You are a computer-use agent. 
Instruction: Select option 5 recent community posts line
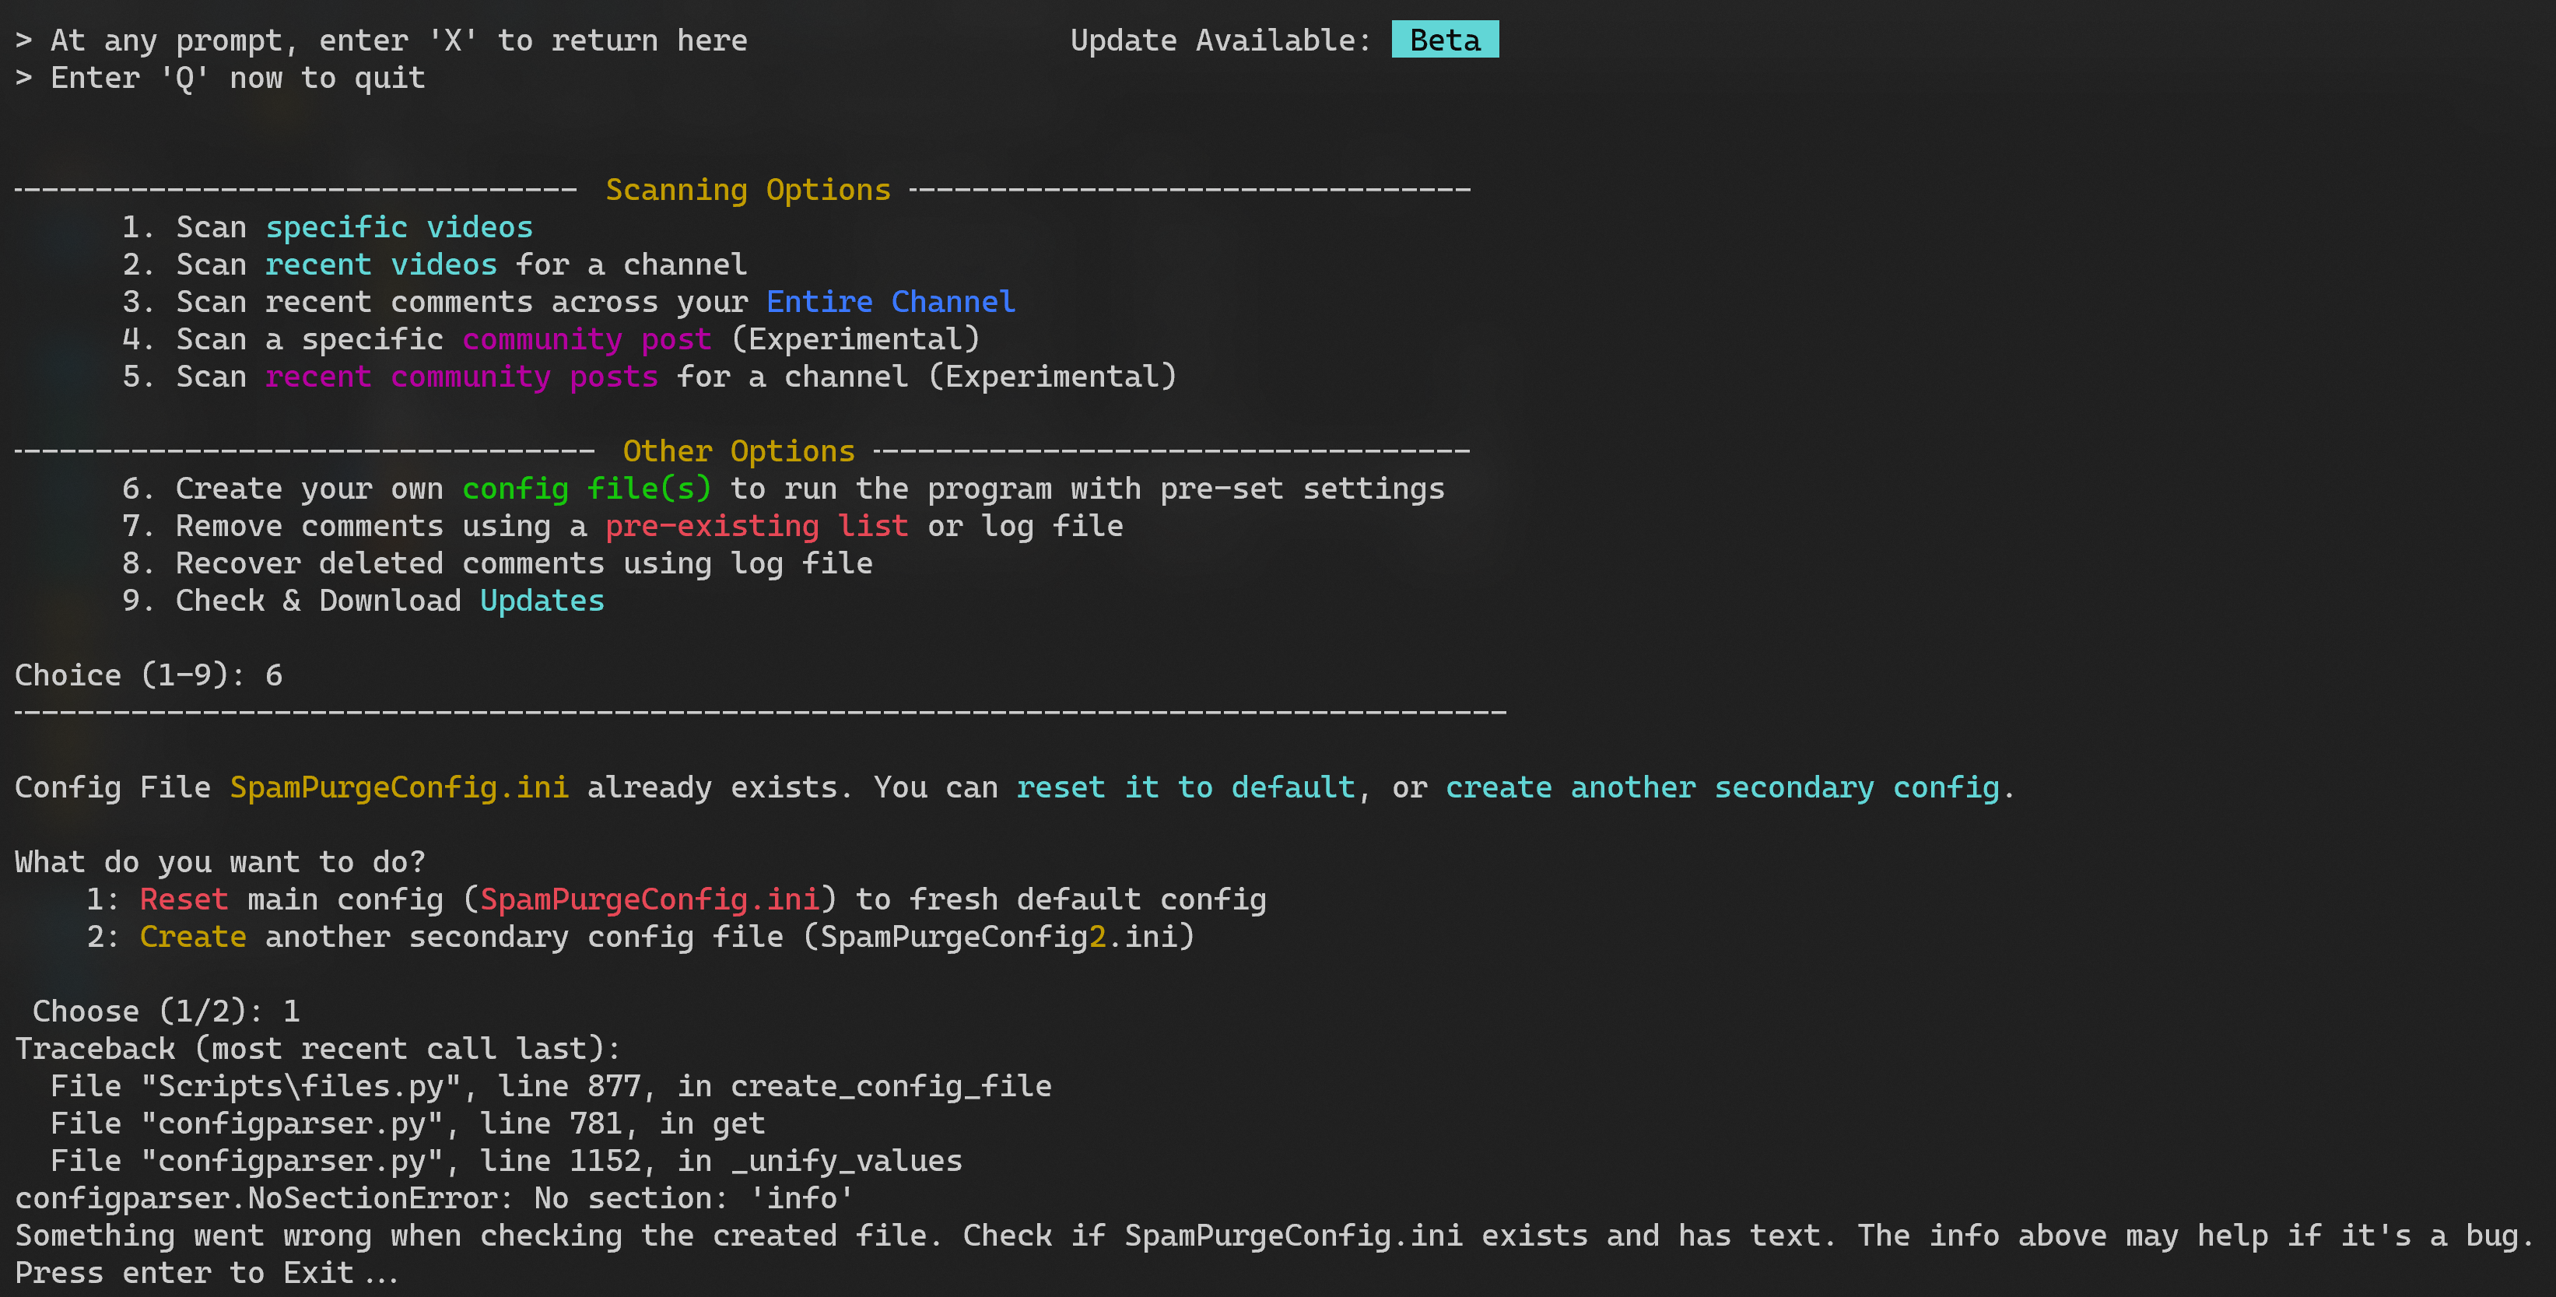coord(649,377)
